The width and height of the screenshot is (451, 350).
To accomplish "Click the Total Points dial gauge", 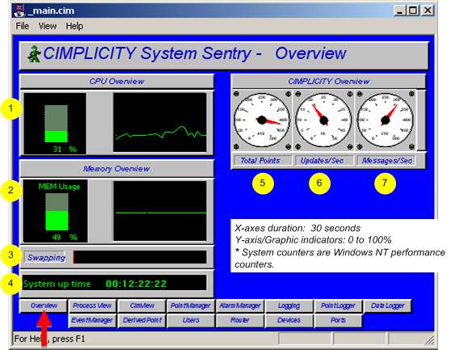I will tap(262, 120).
